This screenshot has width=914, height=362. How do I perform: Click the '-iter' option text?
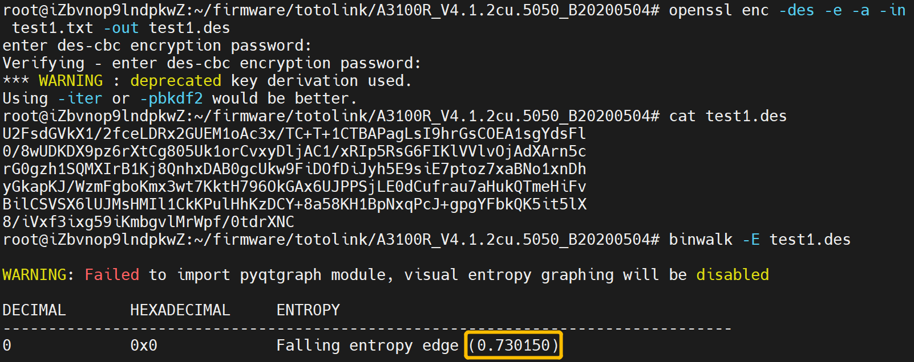point(80,98)
